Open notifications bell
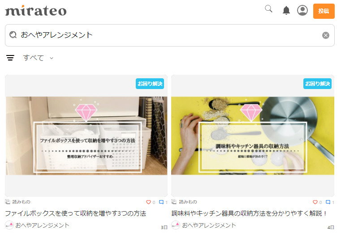 tap(286, 10)
